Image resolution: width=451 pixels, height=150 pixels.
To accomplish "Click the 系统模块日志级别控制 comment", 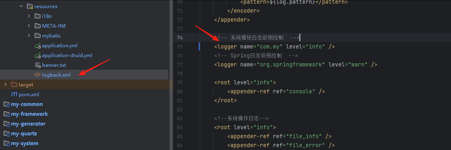I will [257, 37].
